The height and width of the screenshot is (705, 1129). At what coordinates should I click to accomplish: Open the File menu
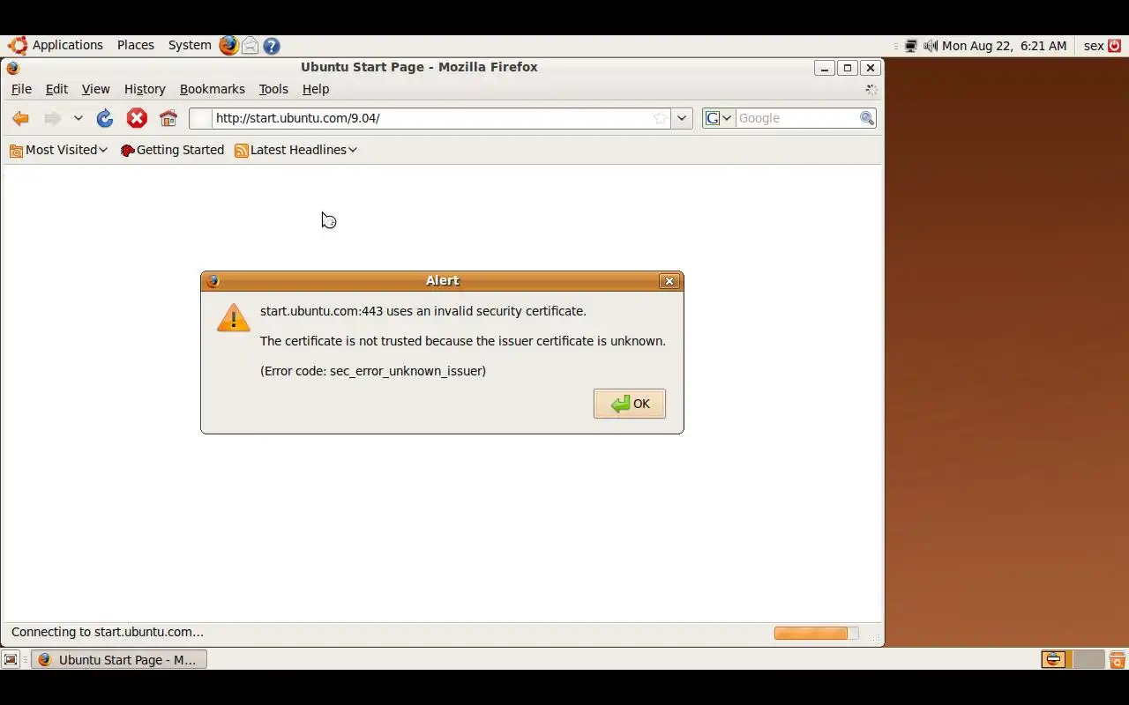[21, 89]
